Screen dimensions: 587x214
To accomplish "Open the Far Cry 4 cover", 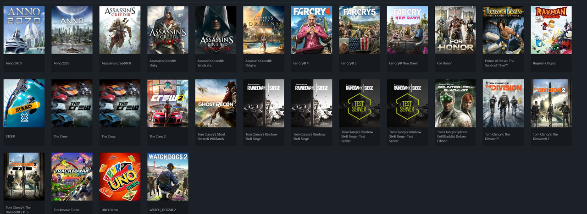I will [x=312, y=30].
